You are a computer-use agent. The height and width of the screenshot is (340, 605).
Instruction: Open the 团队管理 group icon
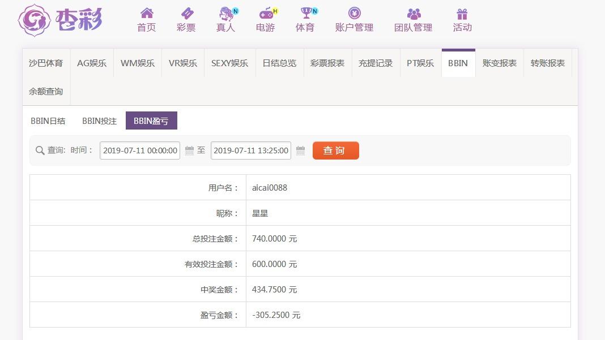click(414, 13)
